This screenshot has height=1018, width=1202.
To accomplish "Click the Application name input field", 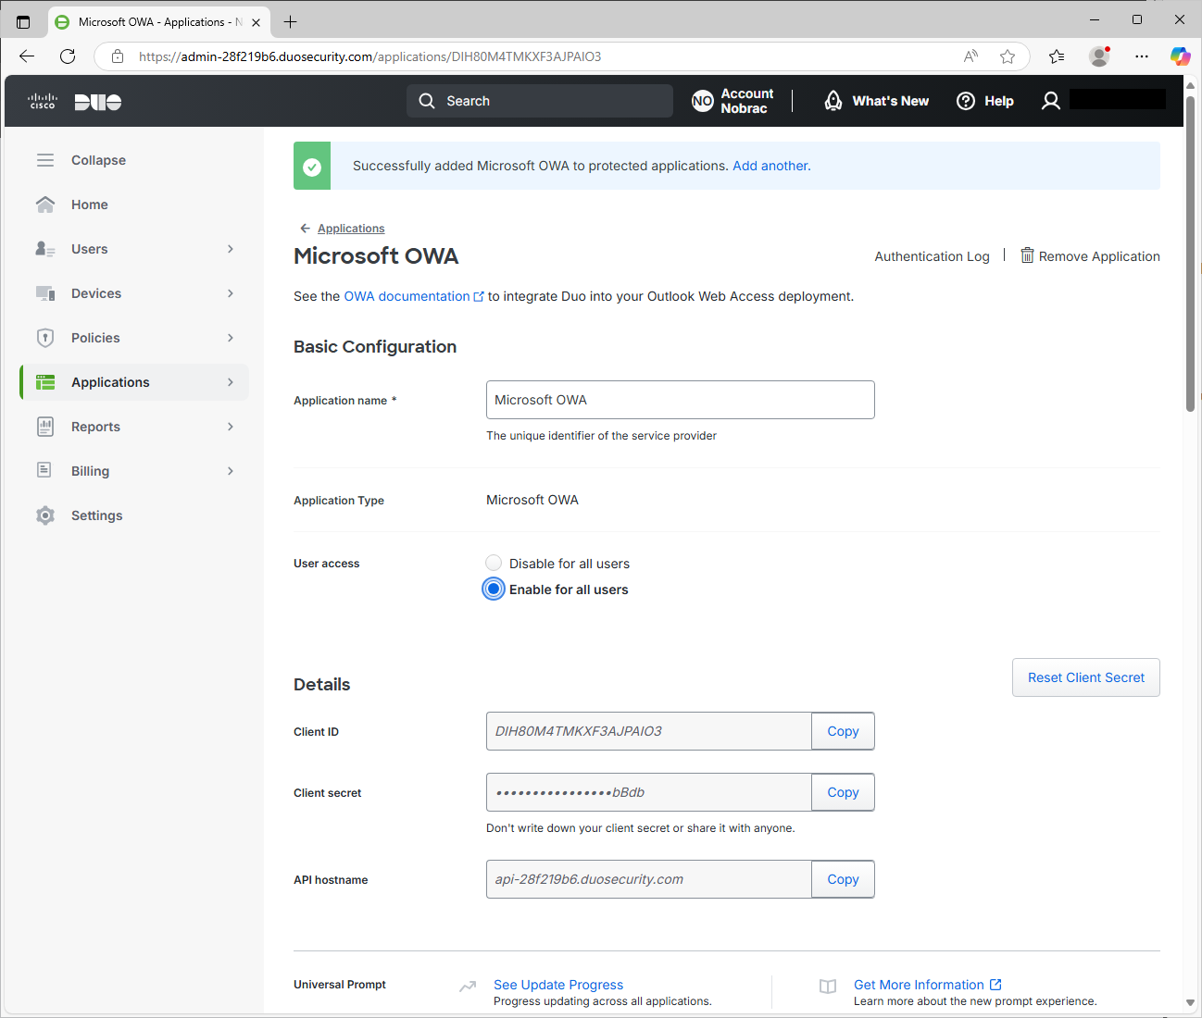I will (681, 400).
